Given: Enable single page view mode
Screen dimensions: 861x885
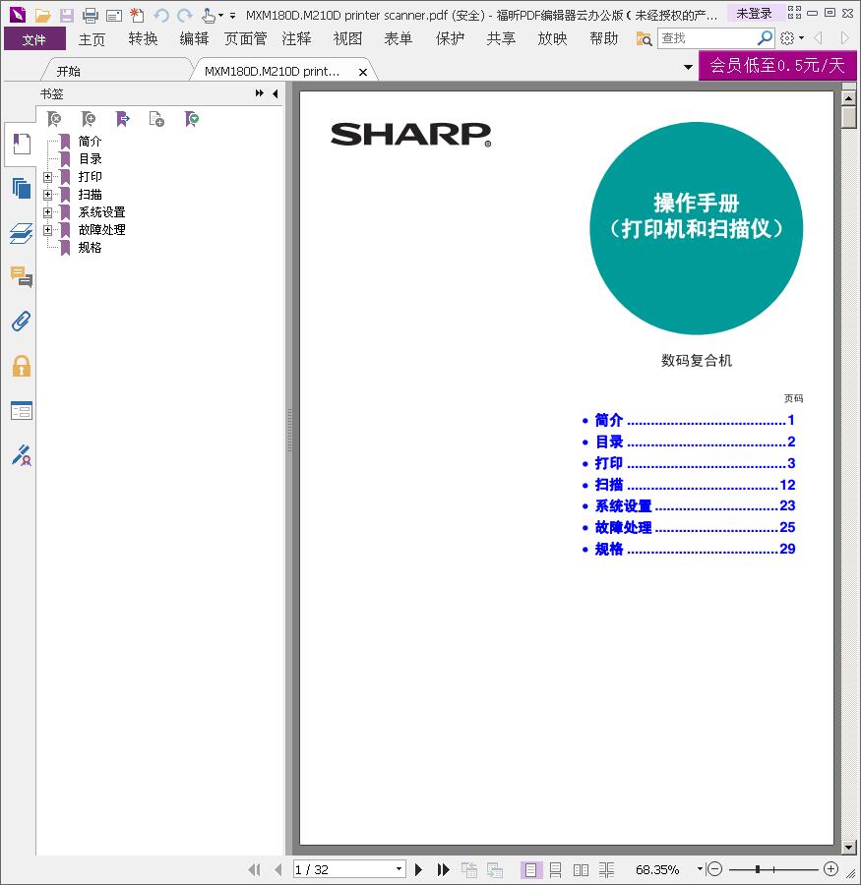Looking at the screenshot, I should [530, 870].
